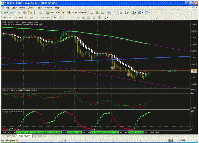Click the '<-- 1:43' chart text
This screenshot has height=143, width=199.
point(169,71)
